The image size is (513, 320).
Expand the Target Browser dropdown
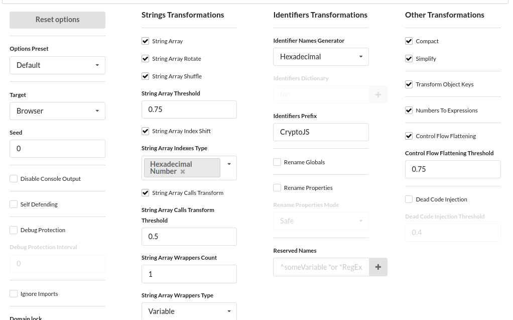pyautogui.click(x=57, y=111)
